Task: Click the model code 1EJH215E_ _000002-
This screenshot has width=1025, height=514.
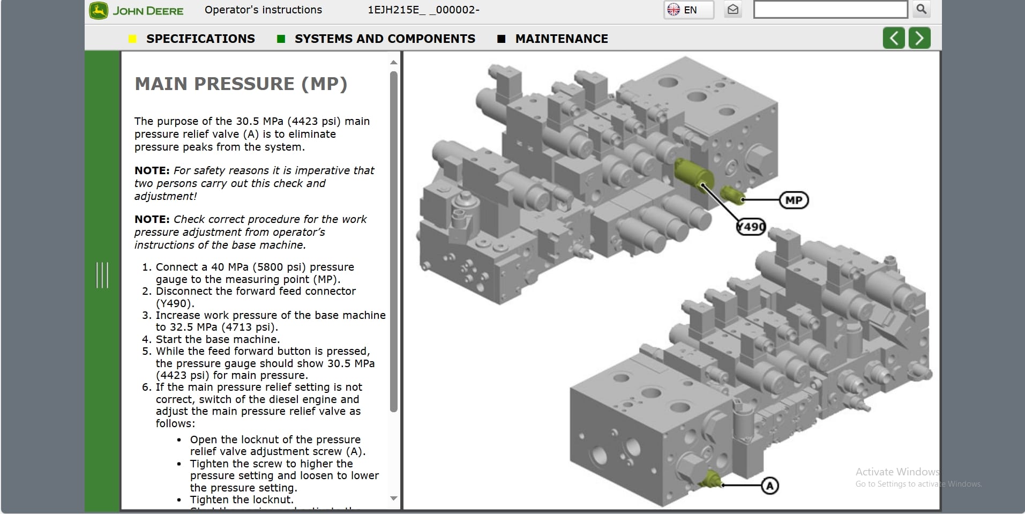Action: (423, 10)
